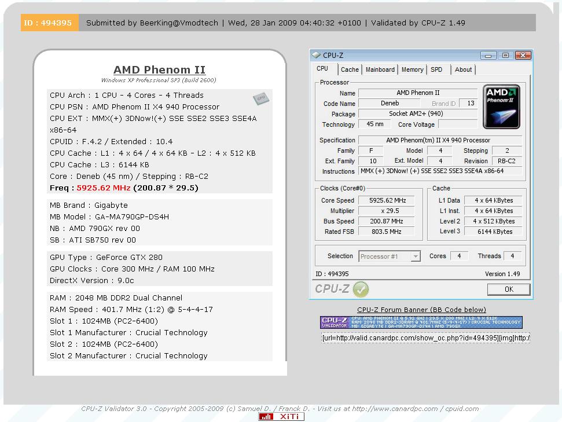This screenshot has height=422, width=562.
Task: Click the Core Speed 5925.62 MHz field
Action: pos(387,200)
